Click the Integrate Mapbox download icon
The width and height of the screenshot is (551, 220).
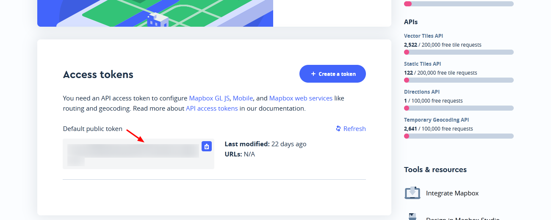pos(412,193)
